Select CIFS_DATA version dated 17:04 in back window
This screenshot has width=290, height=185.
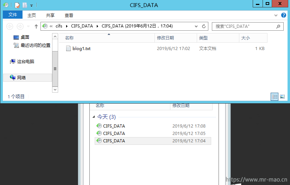153,141
